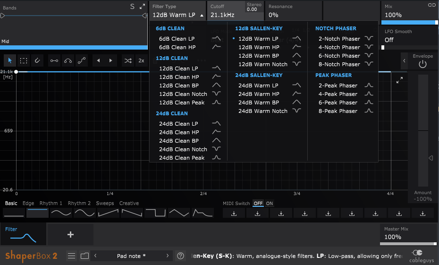Collapse the Envelope panel with the chevron
The height and width of the screenshot is (265, 439).
coord(404,61)
